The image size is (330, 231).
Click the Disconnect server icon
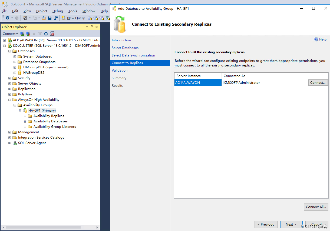28,34
